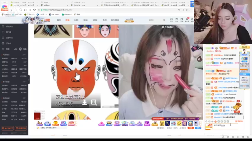Click the browser home icon
Screen dimensions: 252x141
26,10
